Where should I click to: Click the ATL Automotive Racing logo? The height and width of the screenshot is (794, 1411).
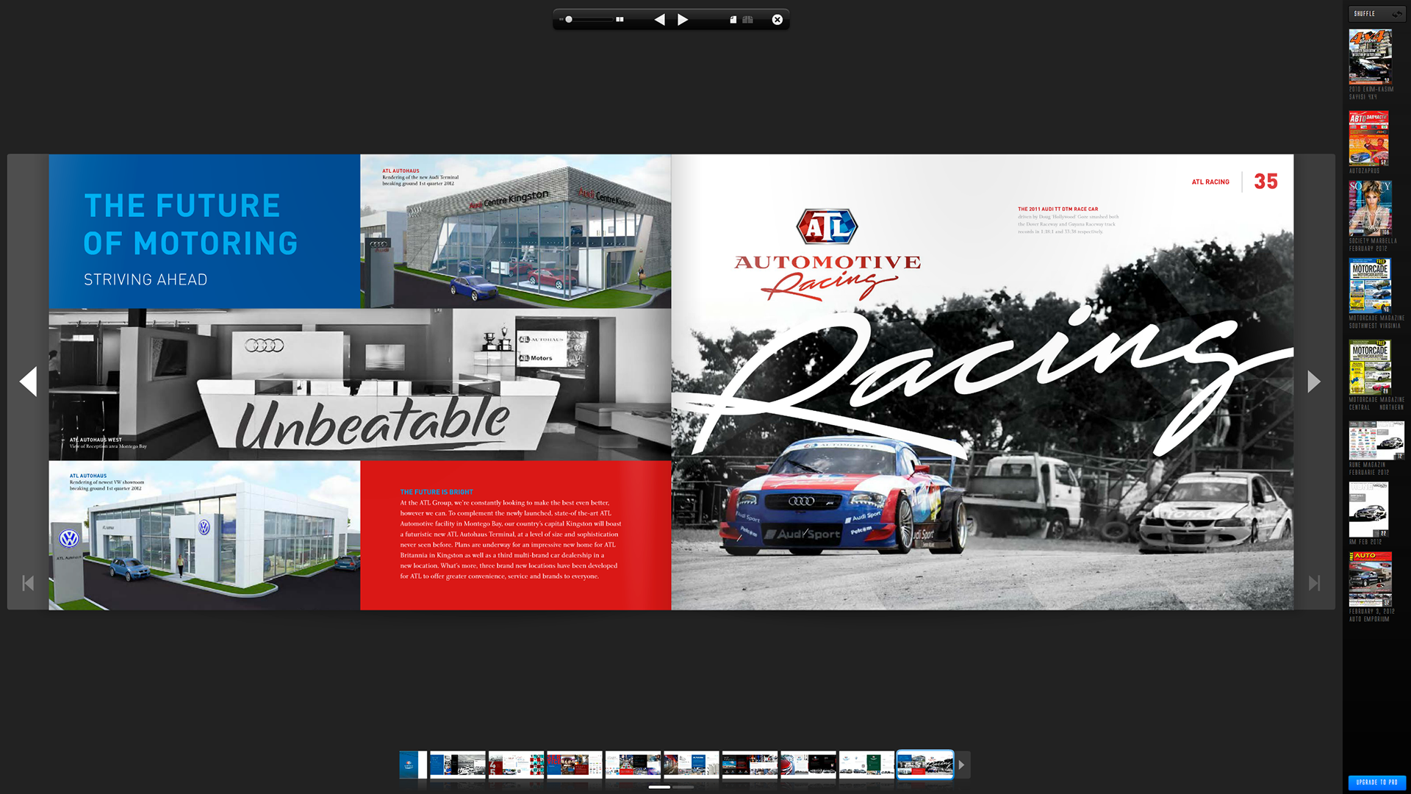pyautogui.click(x=827, y=254)
